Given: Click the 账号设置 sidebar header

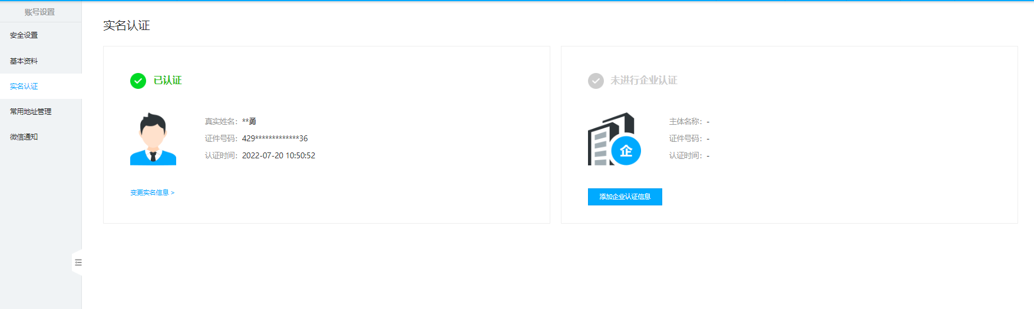Looking at the screenshot, I should point(39,12).
